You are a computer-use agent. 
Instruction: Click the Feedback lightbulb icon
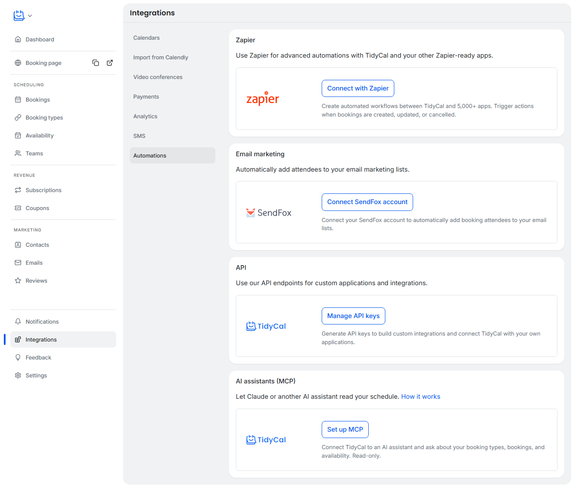tap(18, 357)
